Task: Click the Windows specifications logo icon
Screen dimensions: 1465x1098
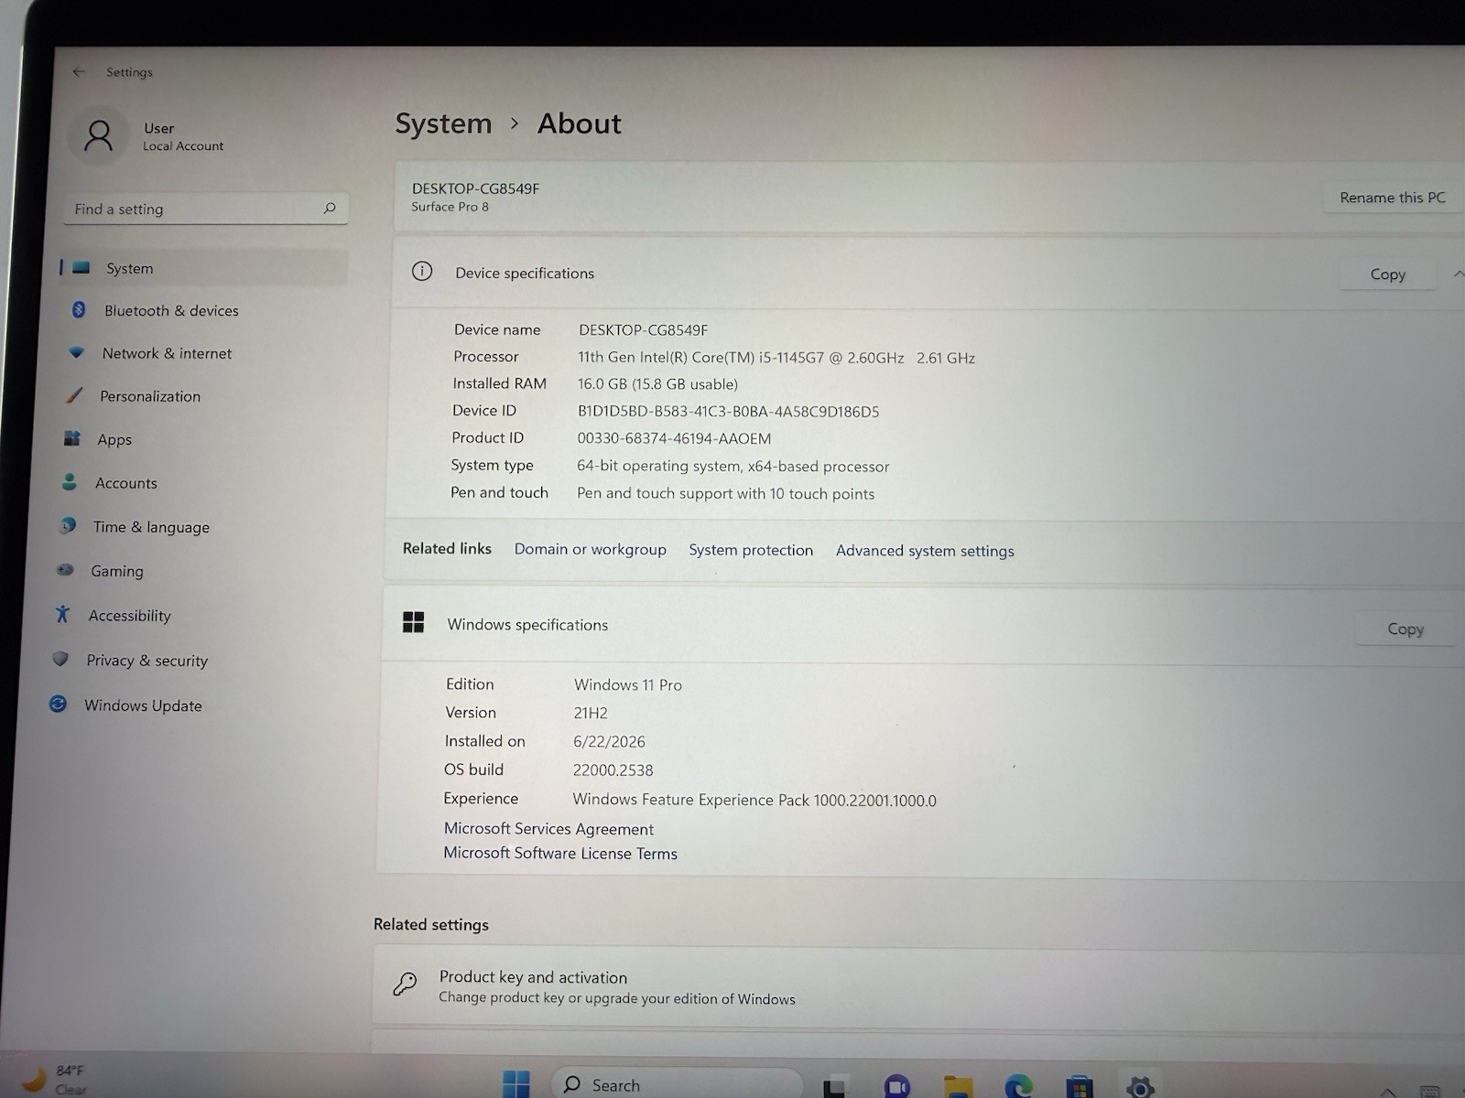Action: click(413, 623)
